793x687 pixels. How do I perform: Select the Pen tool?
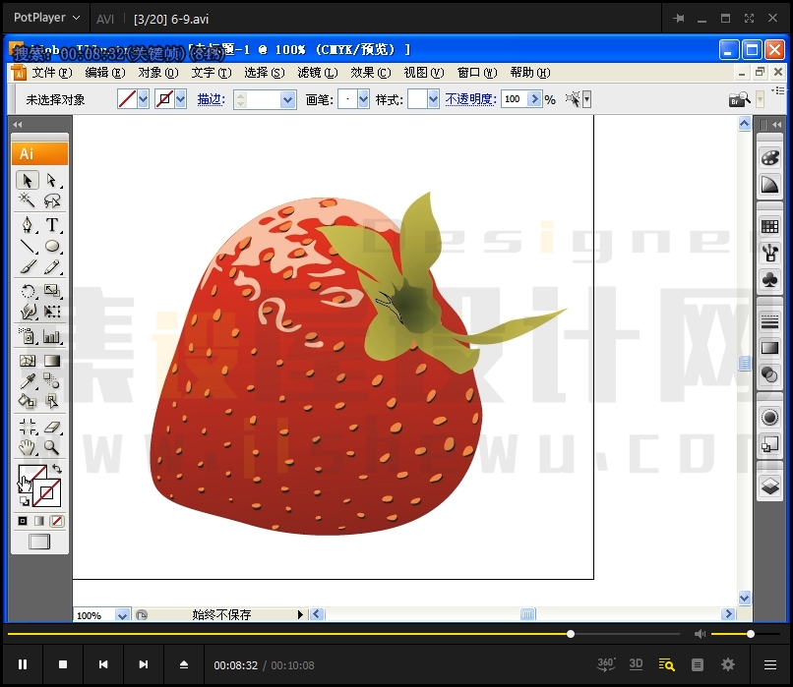point(28,225)
